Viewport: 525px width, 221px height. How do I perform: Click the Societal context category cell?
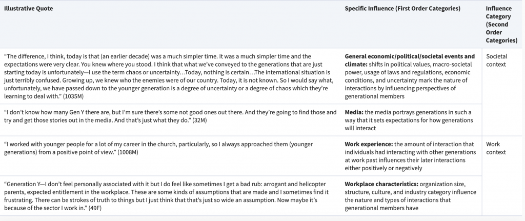[497, 61]
